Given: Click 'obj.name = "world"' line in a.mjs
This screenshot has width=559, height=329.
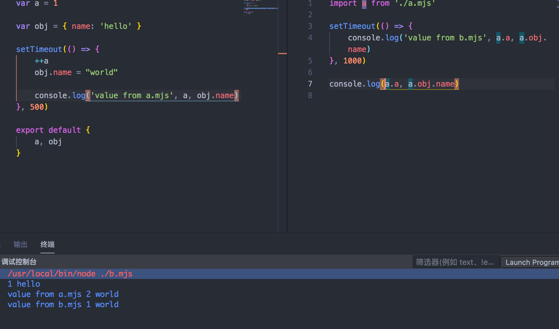Looking at the screenshot, I should (x=76, y=72).
